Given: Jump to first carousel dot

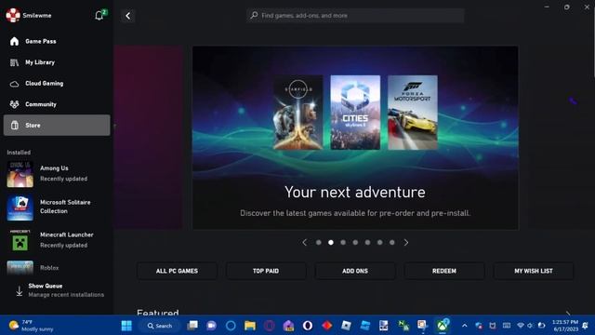Looking at the screenshot, I should [318, 242].
